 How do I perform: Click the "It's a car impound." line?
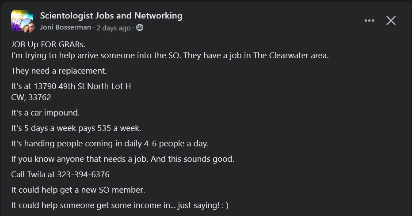pos(46,112)
